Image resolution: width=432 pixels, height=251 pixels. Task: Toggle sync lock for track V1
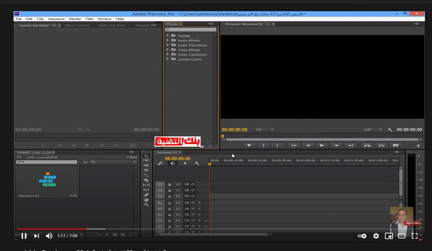click(x=186, y=196)
